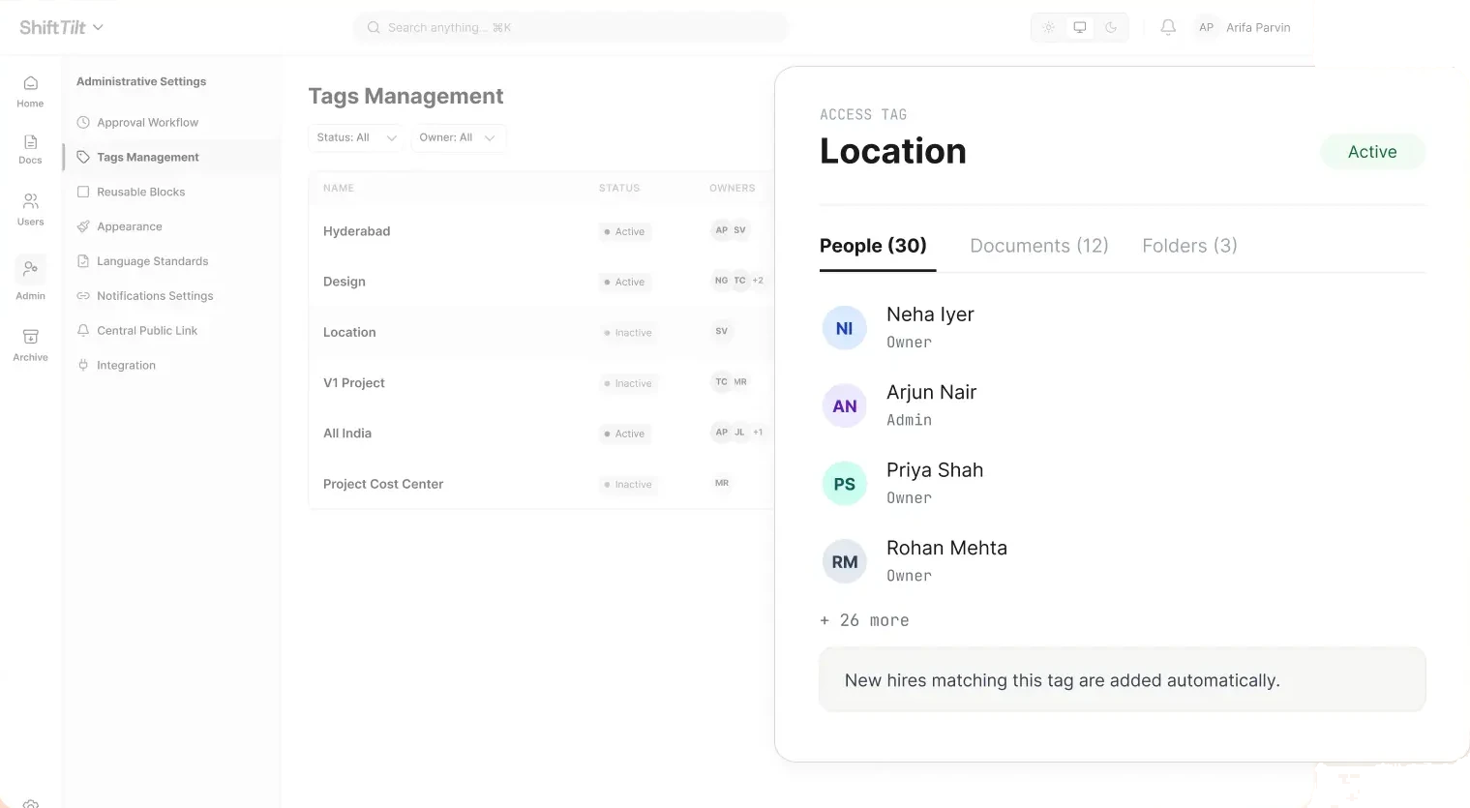Click the +2 owners overflow in Design row

click(x=758, y=281)
